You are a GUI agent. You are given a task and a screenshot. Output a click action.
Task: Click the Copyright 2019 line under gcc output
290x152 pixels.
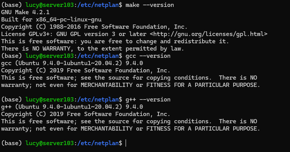(x=85, y=70)
